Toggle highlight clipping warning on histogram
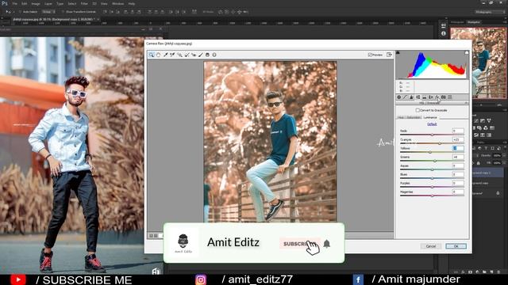 click(467, 52)
